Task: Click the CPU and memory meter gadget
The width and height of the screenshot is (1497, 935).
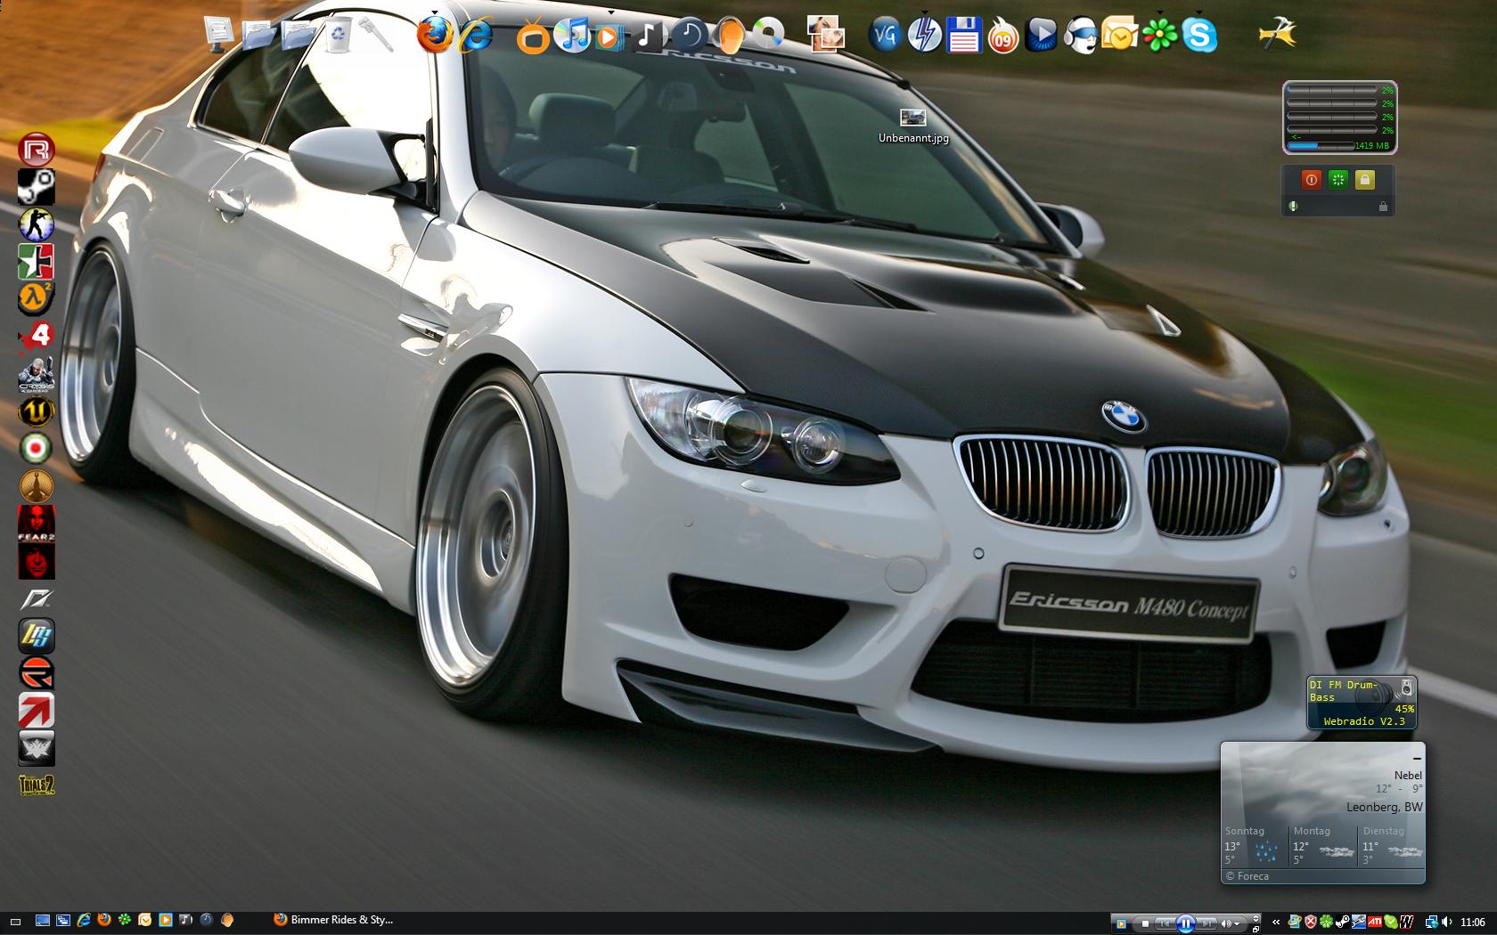Action: pos(1339,118)
